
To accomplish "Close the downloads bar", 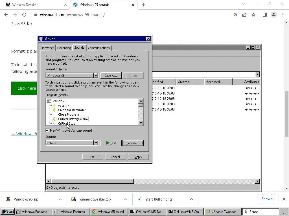I will pyautogui.click(x=284, y=199).
